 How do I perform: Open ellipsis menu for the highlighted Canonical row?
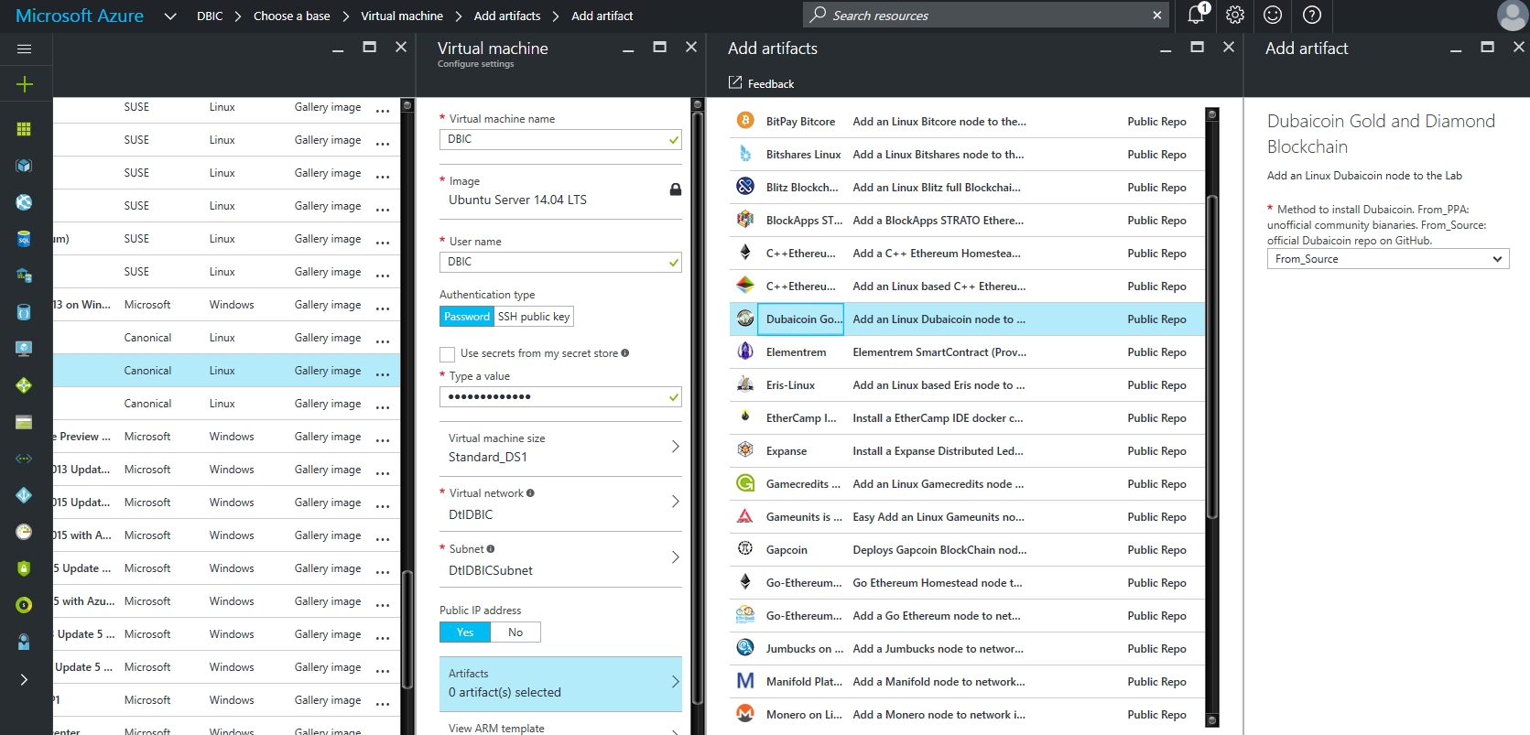pos(383,373)
